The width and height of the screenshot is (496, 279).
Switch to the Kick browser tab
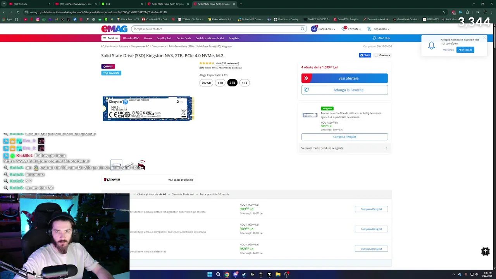[122, 4]
